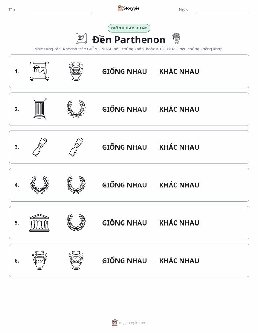Click the scroll blueprint icon in row 1

pos(40,71)
